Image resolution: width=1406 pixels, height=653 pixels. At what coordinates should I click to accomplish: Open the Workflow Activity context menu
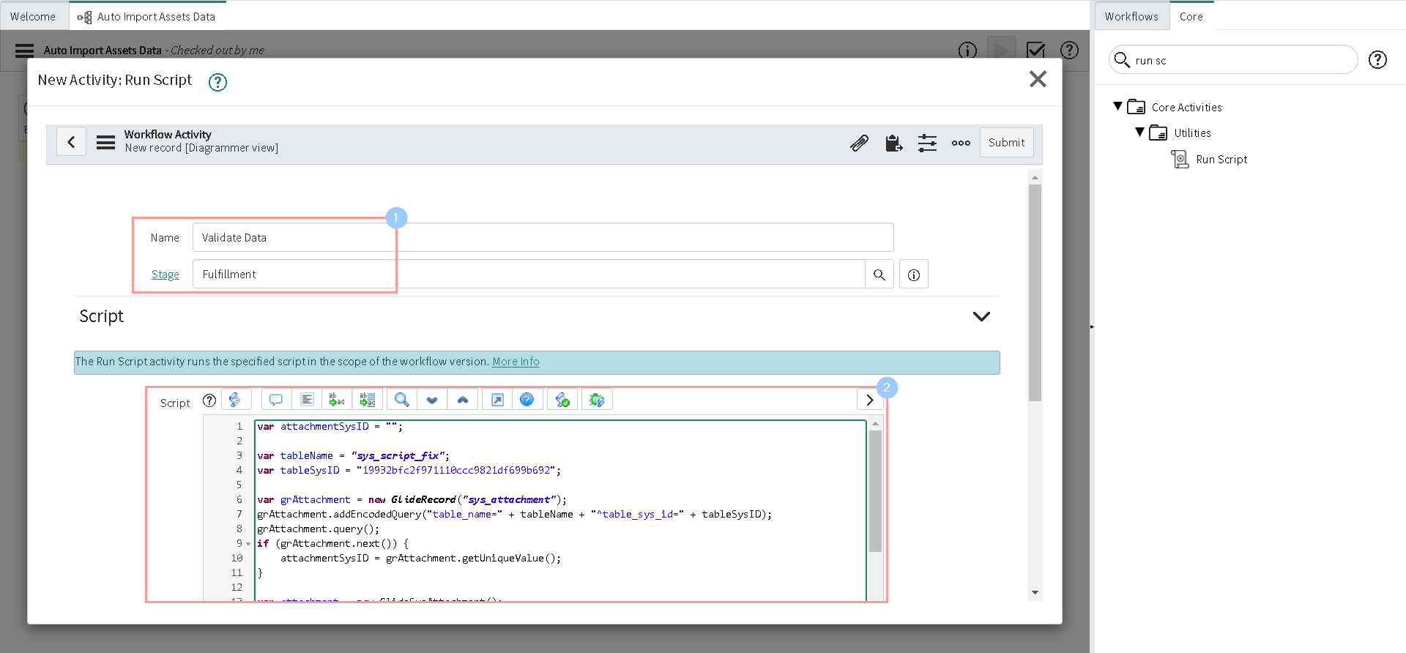(x=105, y=142)
